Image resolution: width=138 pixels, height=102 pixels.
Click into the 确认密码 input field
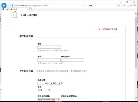pyautogui.click(x=73, y=60)
